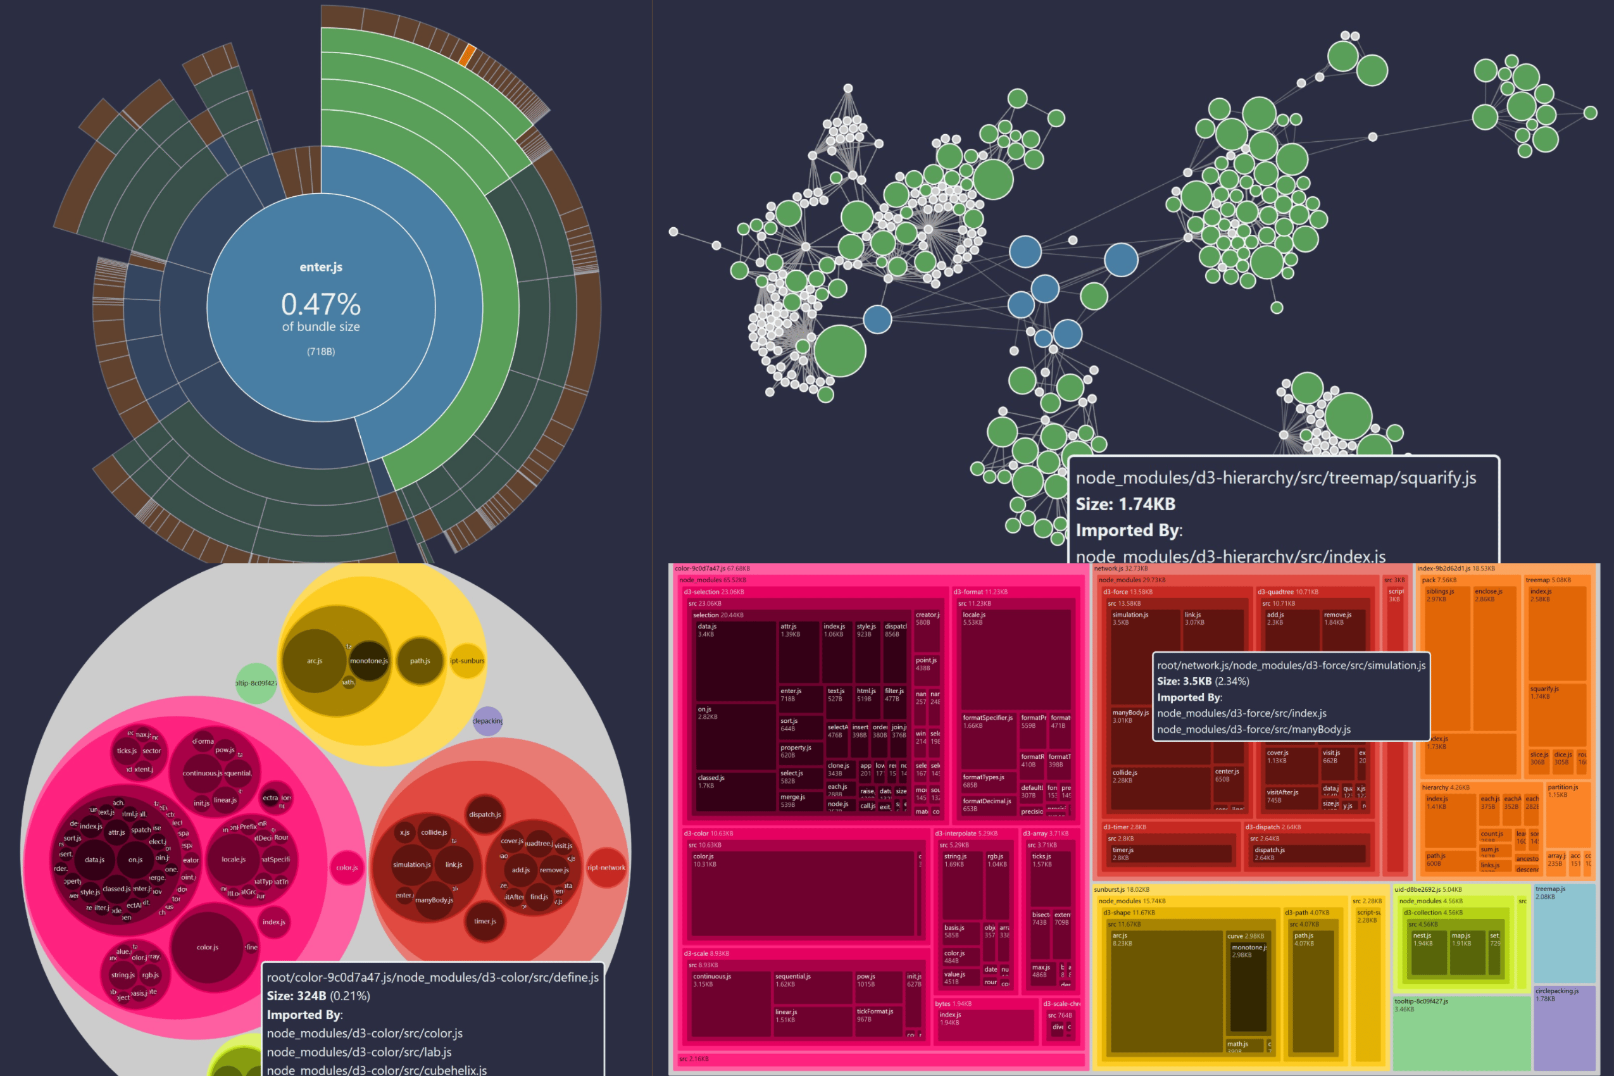The width and height of the screenshot is (1614, 1076).
Task: Select path.js 4.07KB treemap cell
Action: click(1313, 991)
